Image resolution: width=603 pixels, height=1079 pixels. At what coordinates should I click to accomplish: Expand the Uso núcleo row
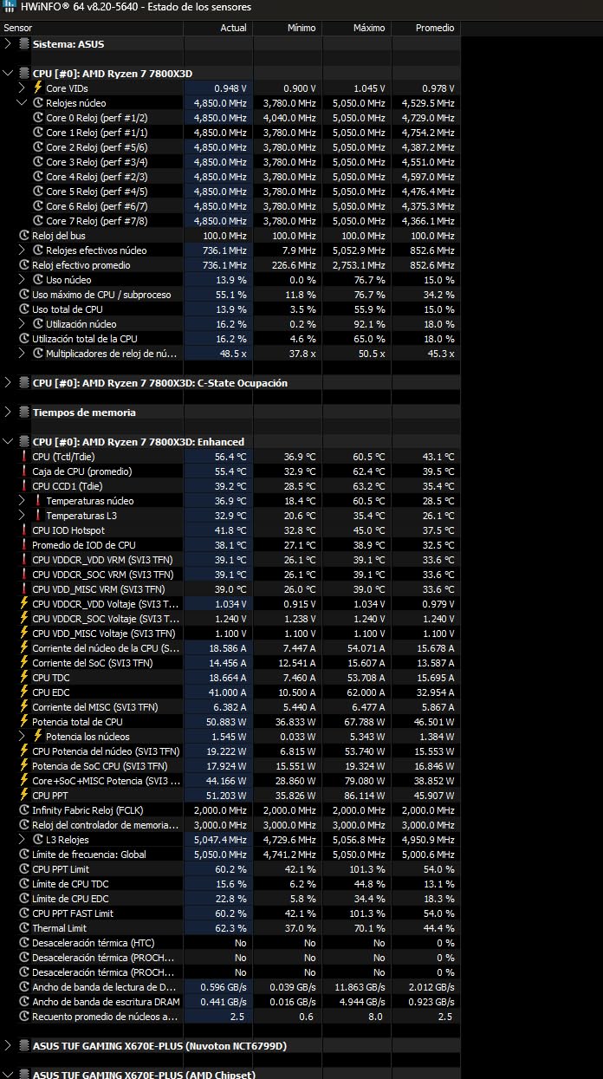(x=23, y=279)
